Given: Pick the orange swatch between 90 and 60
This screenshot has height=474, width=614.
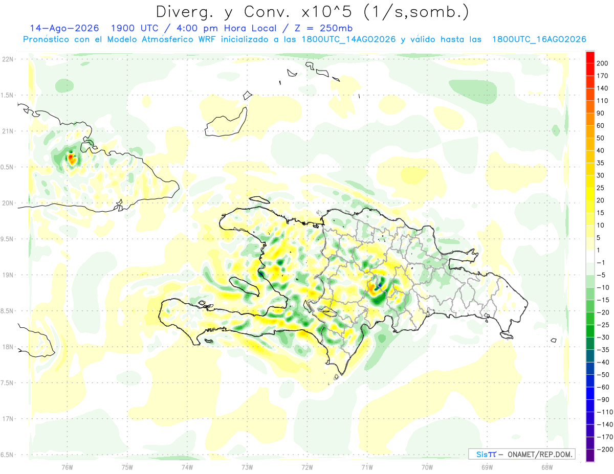Looking at the screenshot, I should (x=590, y=119).
